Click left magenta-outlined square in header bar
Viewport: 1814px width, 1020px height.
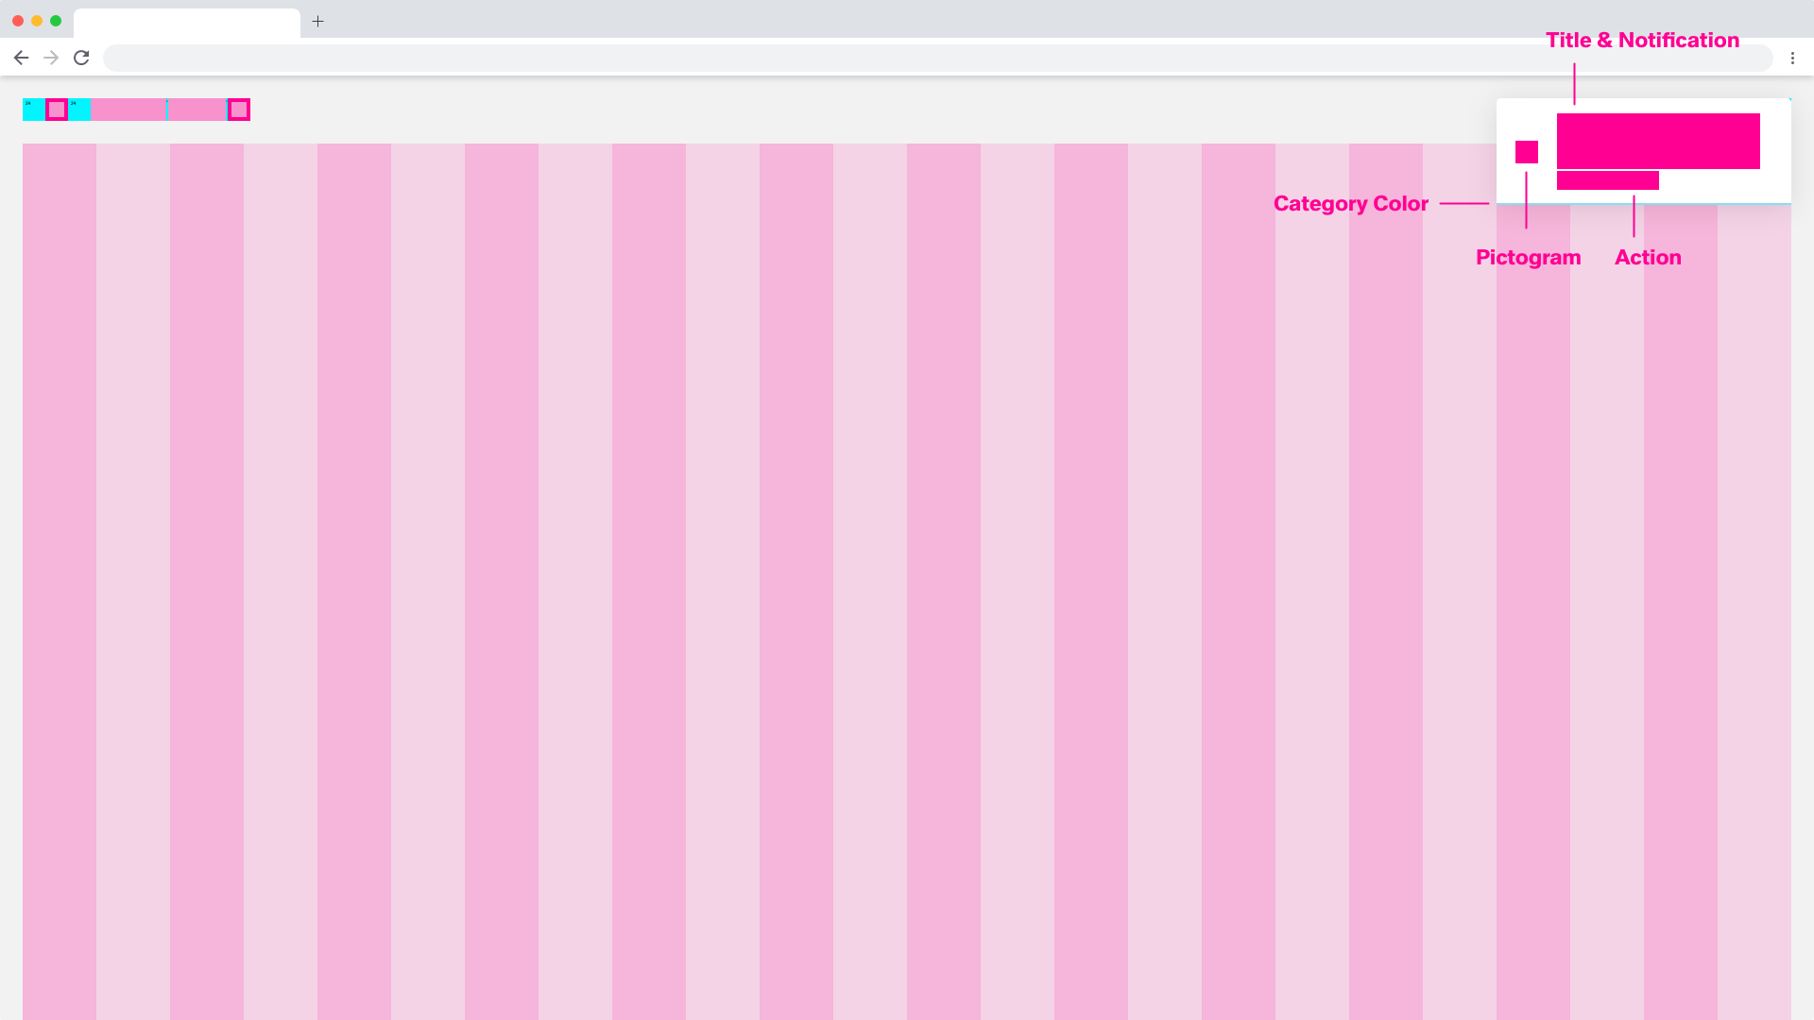click(x=57, y=110)
